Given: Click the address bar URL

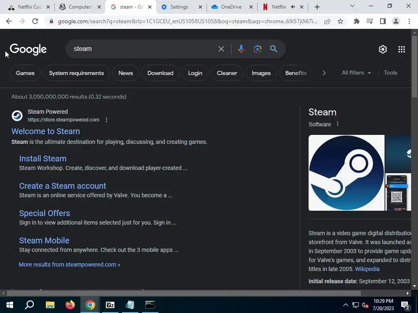Looking at the screenshot, I should click(x=187, y=21).
